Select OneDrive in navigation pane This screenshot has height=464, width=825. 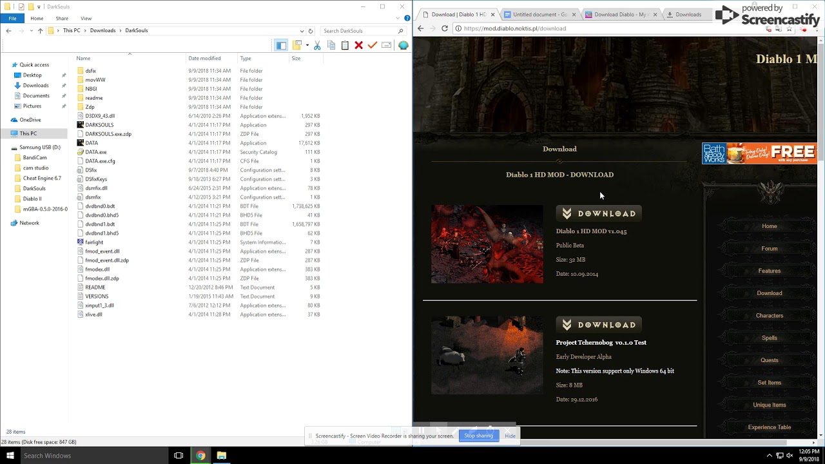pos(30,120)
